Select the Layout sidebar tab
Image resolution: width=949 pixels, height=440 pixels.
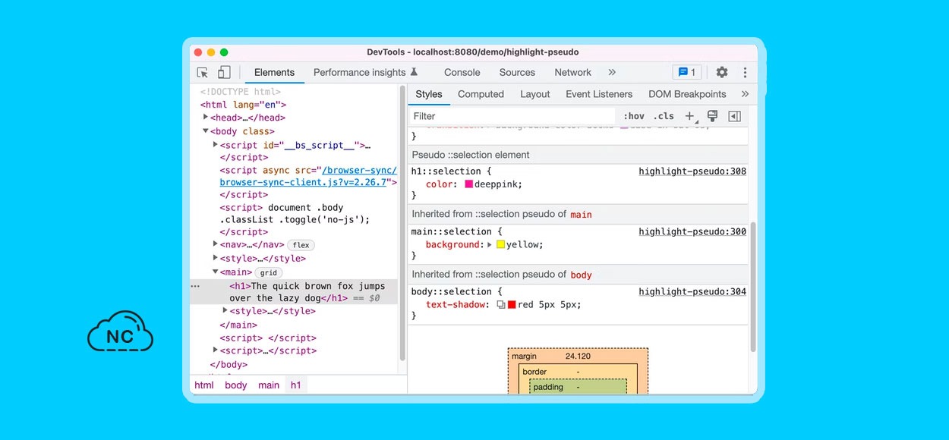(535, 94)
